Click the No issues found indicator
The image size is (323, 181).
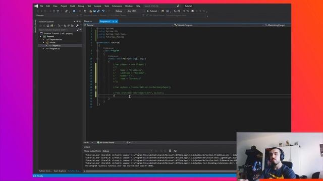[x=105, y=142]
